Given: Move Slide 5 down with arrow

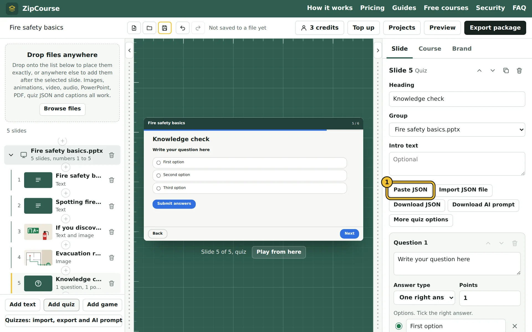Looking at the screenshot, I should coord(493,71).
